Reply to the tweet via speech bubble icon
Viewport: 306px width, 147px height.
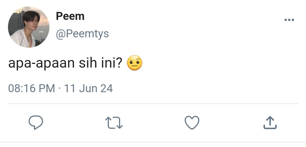36,122
